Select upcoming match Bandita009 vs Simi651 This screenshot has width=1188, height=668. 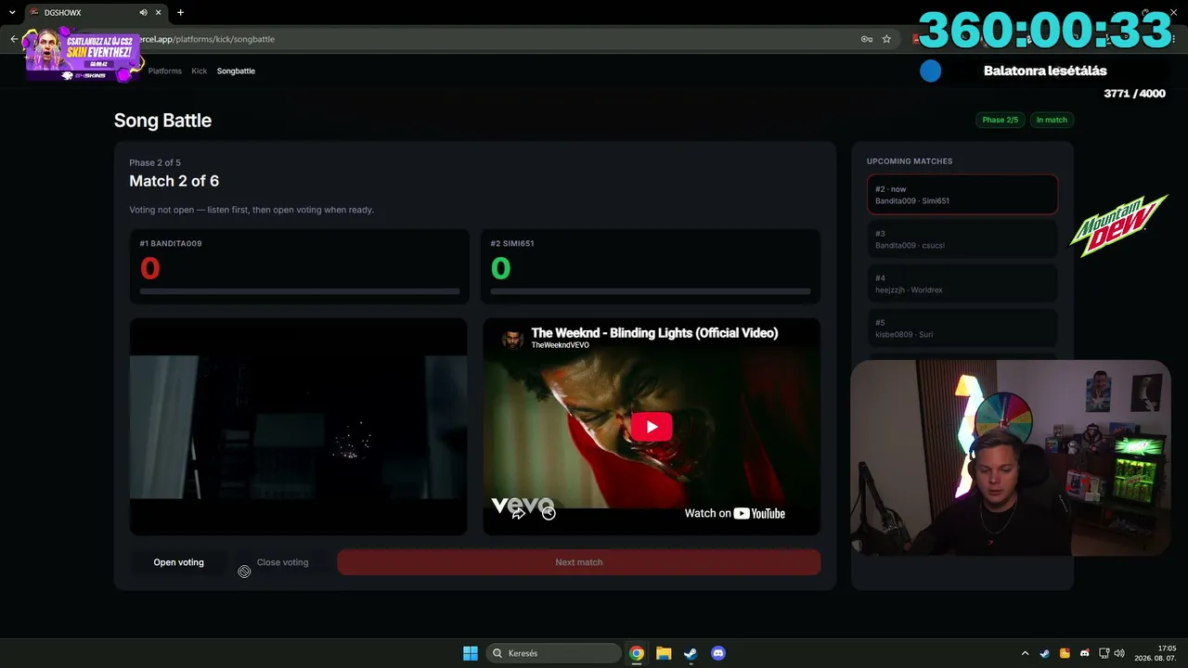962,195
